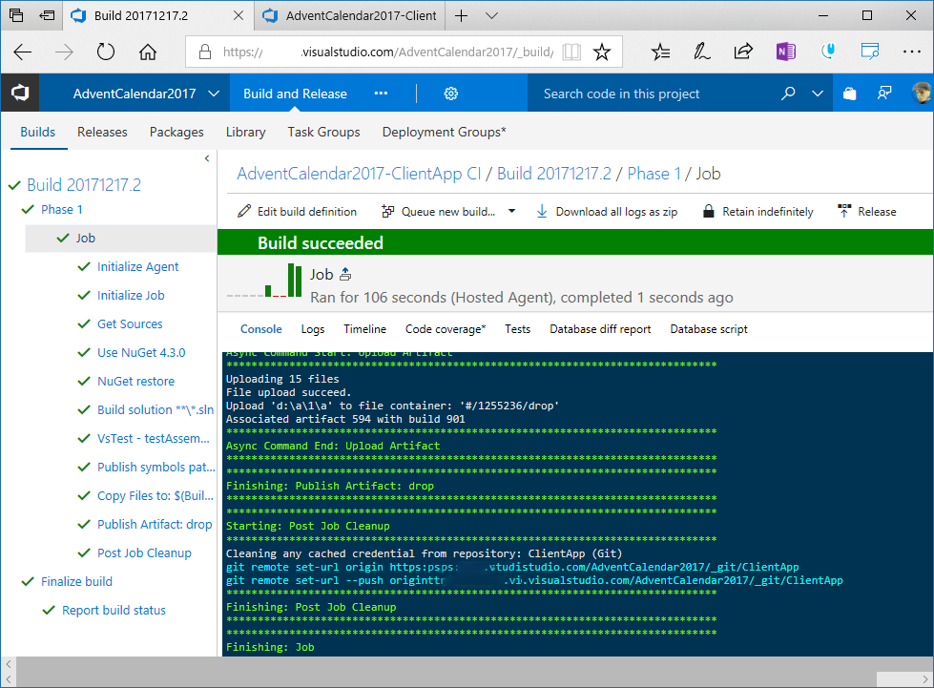Click the search magnifier icon
The width and height of the screenshot is (934, 688).
click(788, 94)
